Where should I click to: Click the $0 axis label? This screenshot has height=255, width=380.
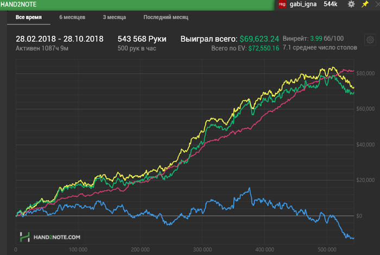click(x=359, y=216)
